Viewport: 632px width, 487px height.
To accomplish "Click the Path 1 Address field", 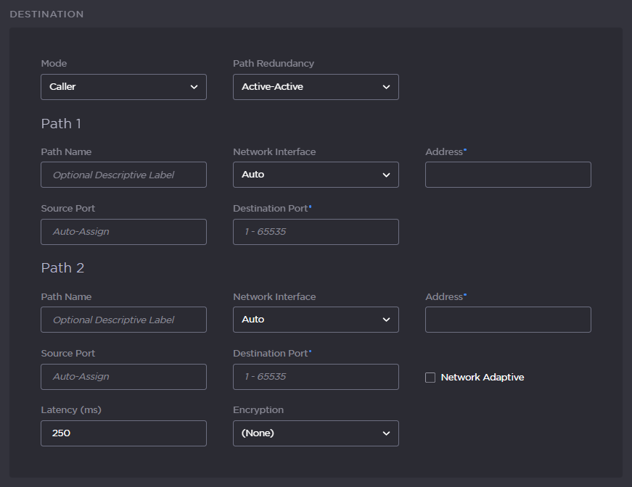I will pyautogui.click(x=508, y=174).
